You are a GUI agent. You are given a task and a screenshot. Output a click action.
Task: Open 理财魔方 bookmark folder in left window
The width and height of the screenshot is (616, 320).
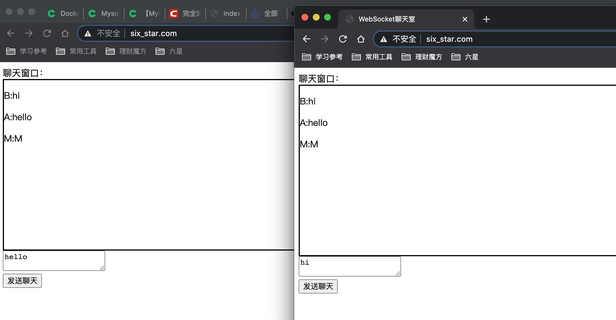(x=126, y=51)
